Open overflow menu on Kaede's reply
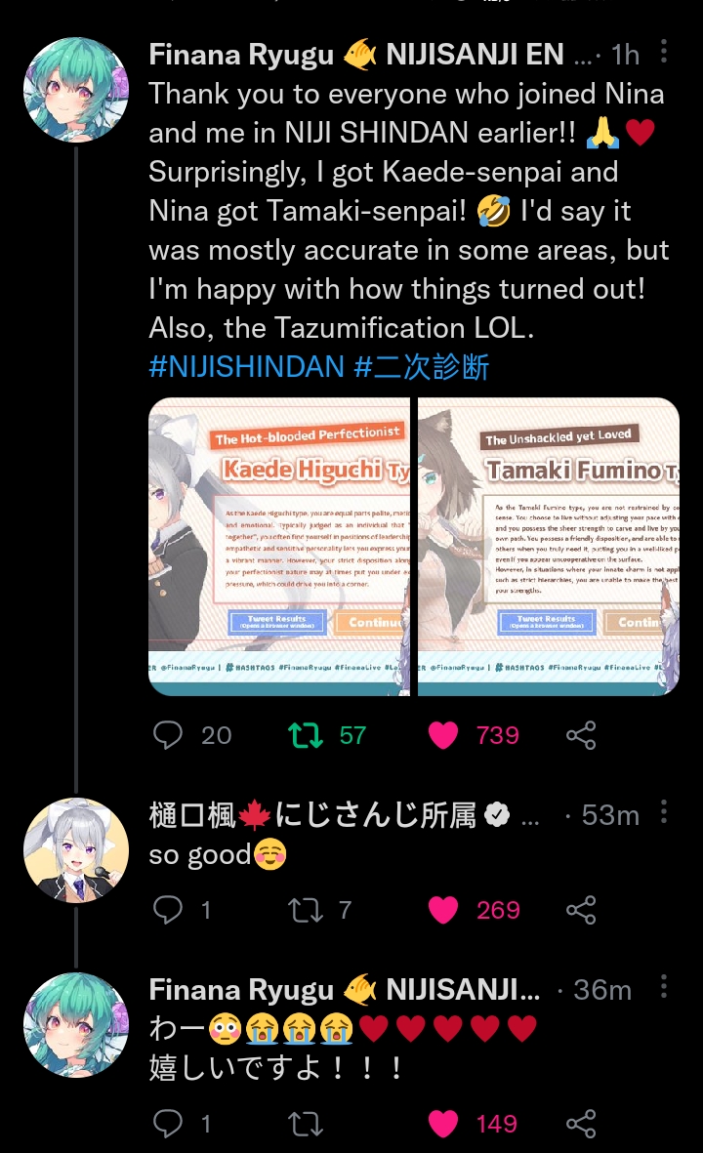703x1153 pixels. coord(664,812)
